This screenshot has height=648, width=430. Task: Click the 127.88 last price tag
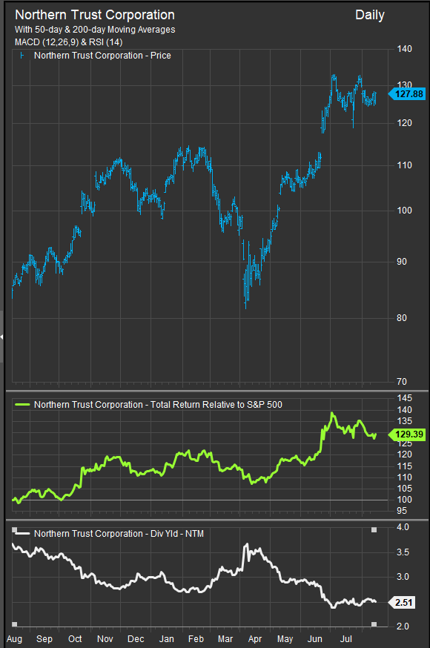[x=406, y=94]
